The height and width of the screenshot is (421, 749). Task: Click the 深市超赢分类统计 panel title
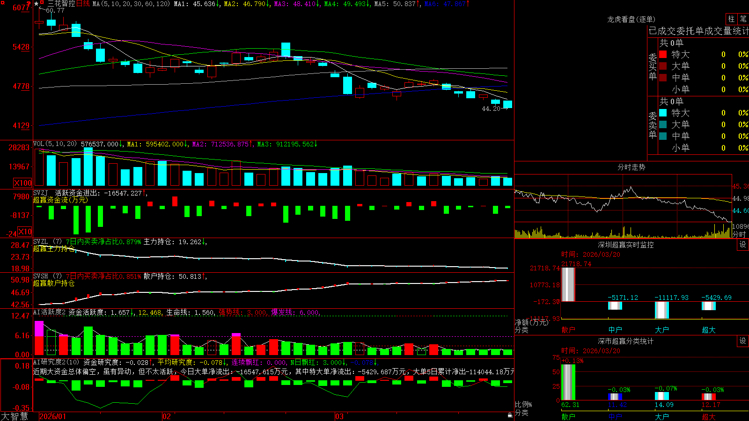click(x=626, y=341)
